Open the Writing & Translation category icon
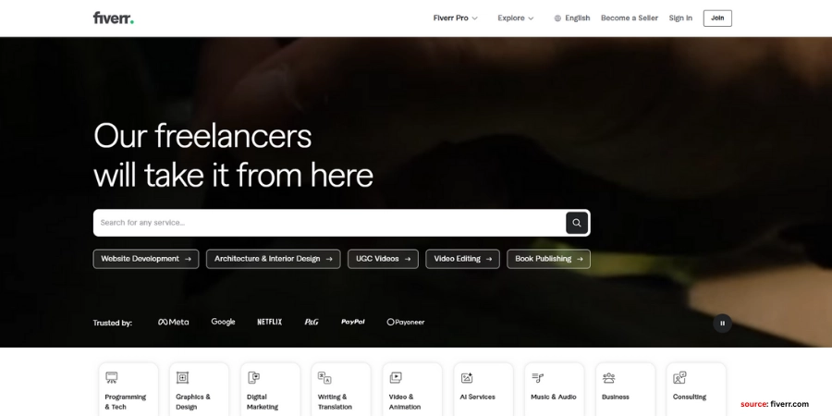 (324, 378)
